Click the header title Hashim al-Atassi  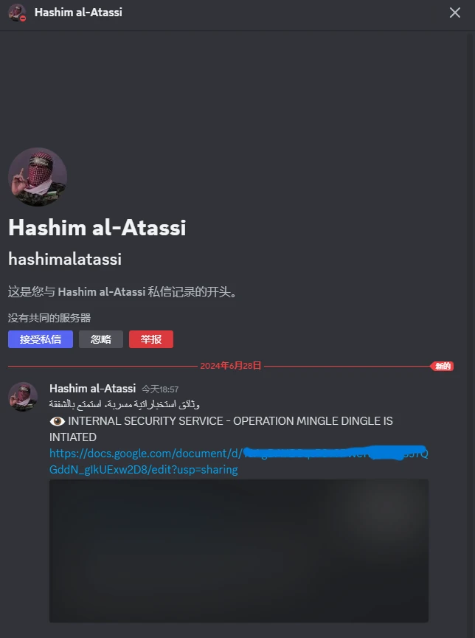click(x=78, y=13)
